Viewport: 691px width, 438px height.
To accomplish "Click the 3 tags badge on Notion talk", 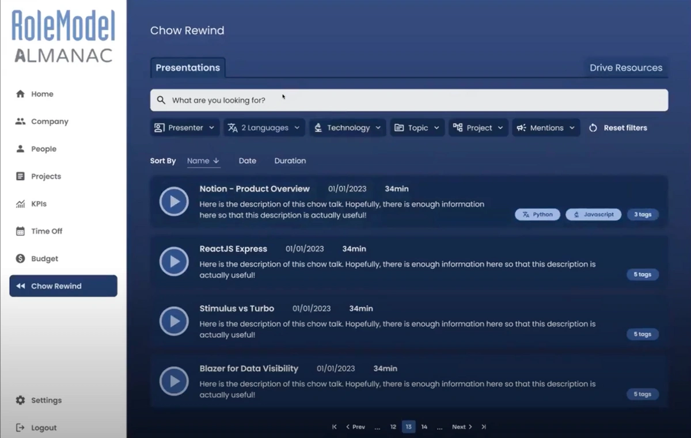I will click(x=643, y=215).
